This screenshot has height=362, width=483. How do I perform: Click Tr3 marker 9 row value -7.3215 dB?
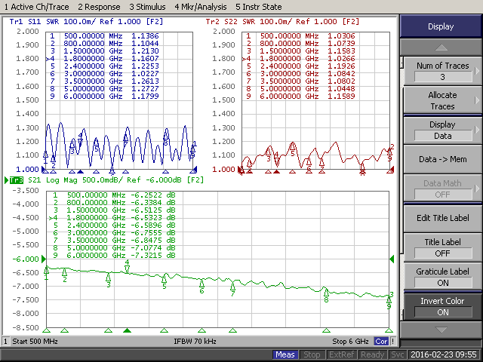point(152,255)
